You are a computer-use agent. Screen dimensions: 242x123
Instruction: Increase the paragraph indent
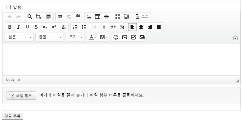(x=103, y=27)
